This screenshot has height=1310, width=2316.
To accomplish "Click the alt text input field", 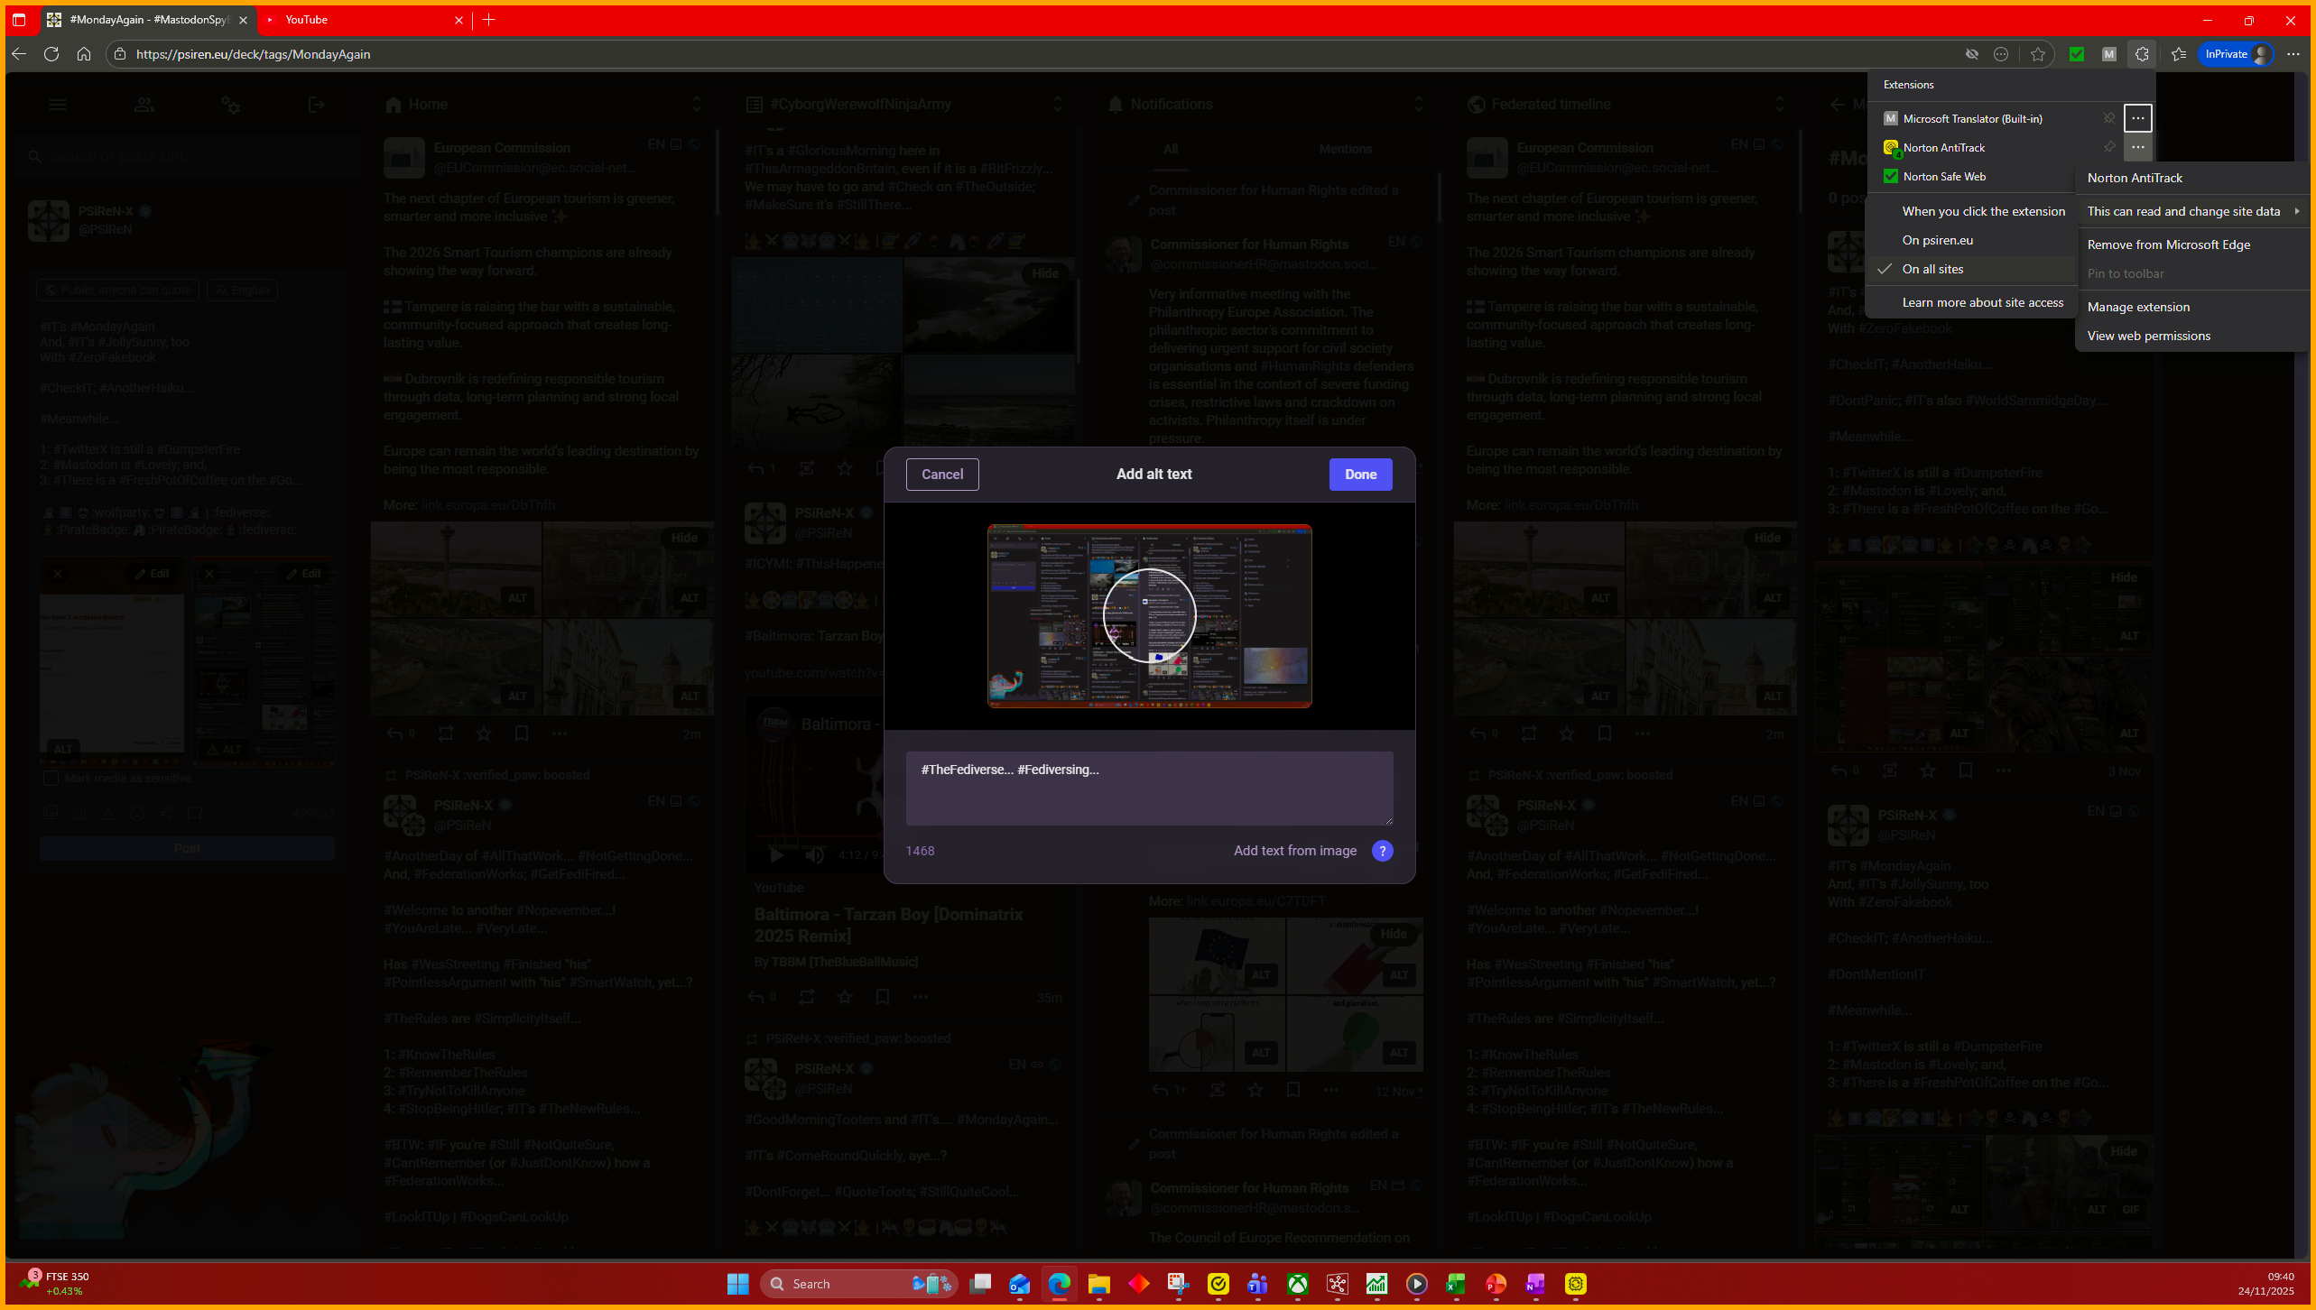I will pos(1149,788).
